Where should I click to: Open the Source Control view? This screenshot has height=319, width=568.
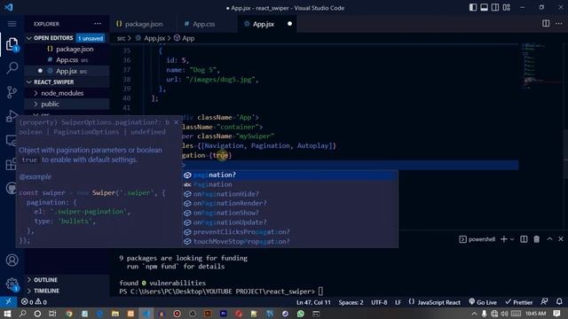(12, 92)
